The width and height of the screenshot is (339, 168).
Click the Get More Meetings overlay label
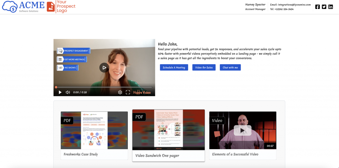click(x=72, y=60)
